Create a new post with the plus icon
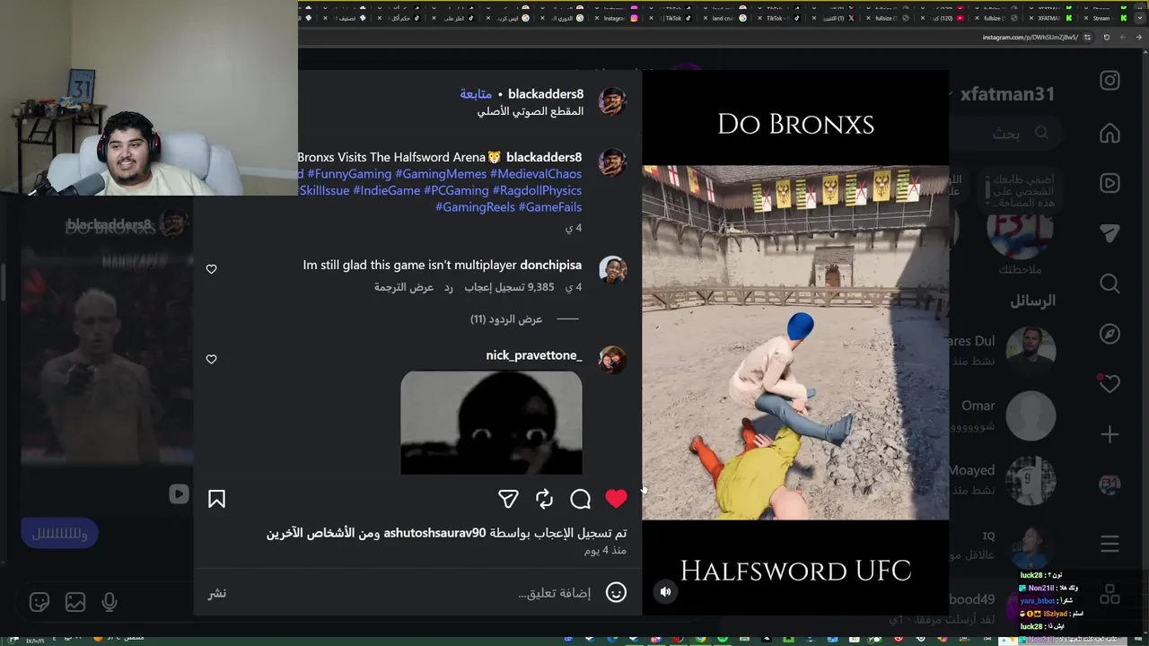The width and height of the screenshot is (1149, 646). tap(1110, 435)
